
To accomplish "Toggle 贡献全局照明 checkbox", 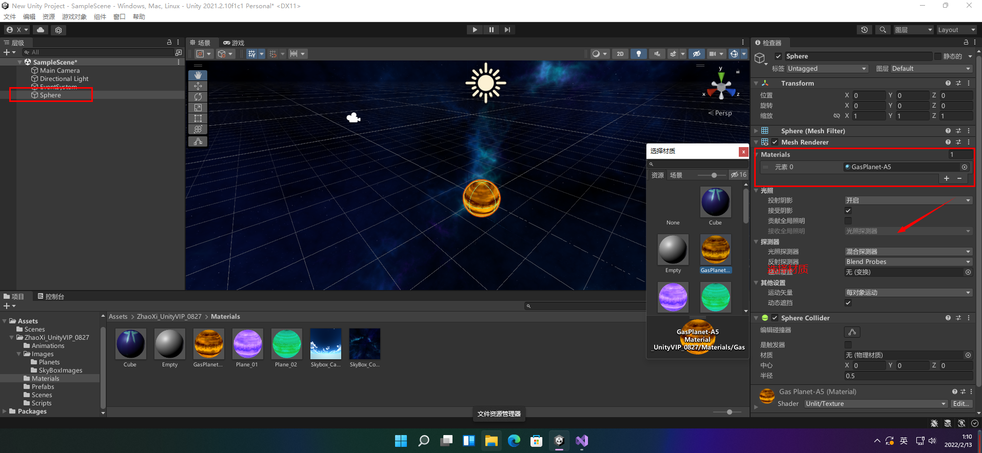I will coord(848,221).
